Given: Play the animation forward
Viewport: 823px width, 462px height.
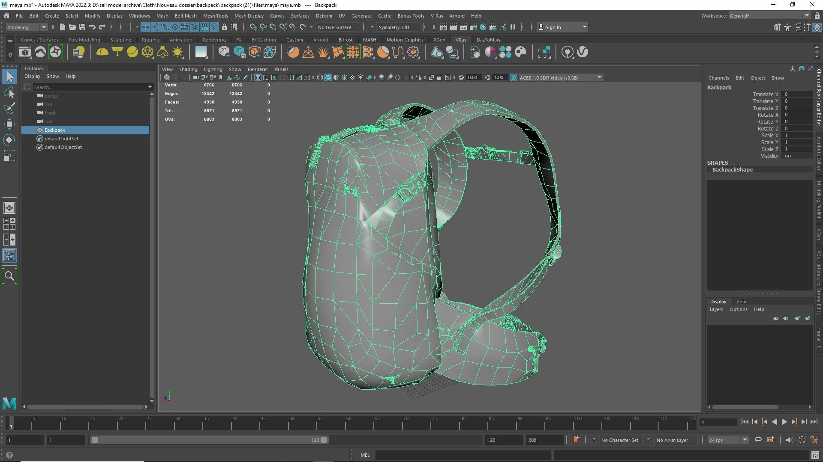Looking at the screenshot, I should coord(784,422).
